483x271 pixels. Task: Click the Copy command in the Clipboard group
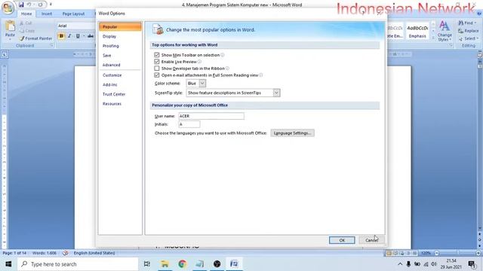[27, 31]
